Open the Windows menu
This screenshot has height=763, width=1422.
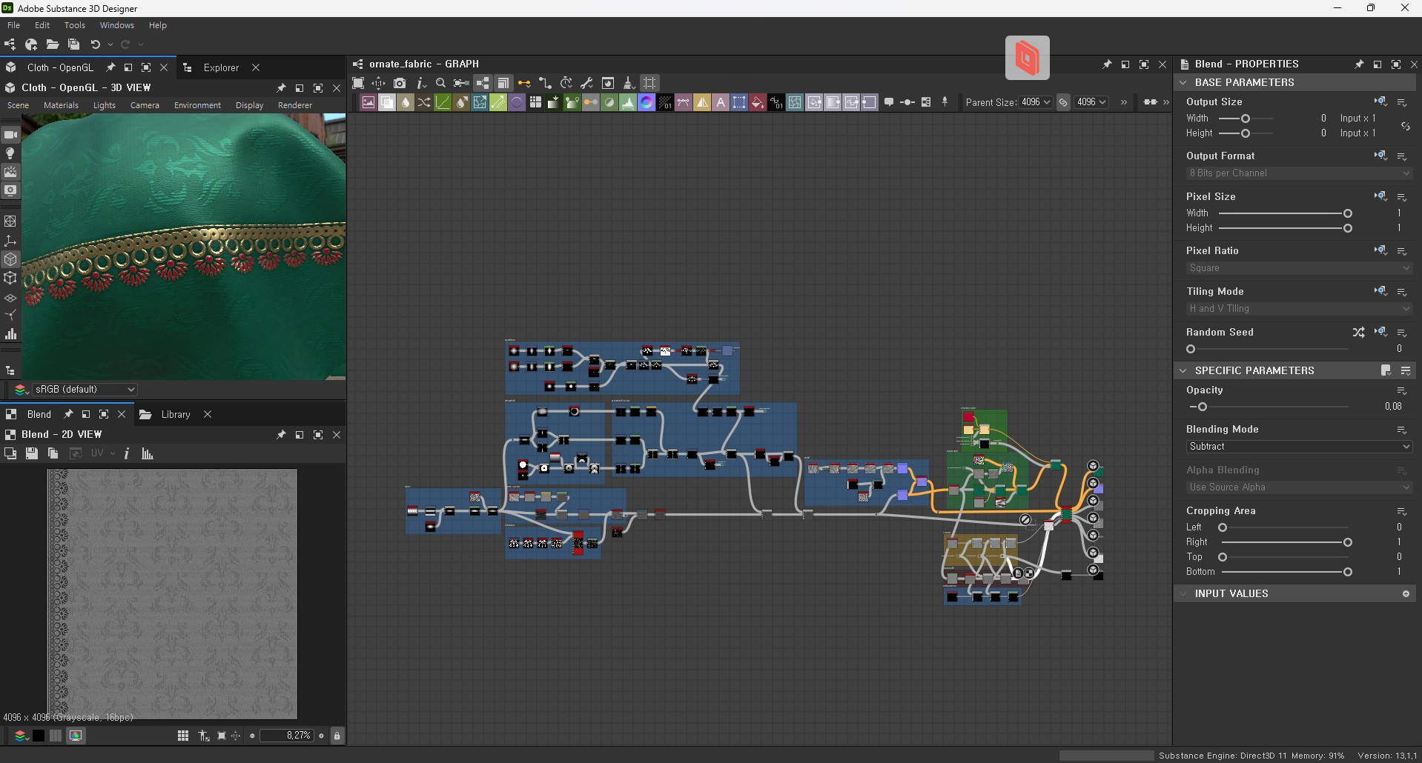[117, 25]
